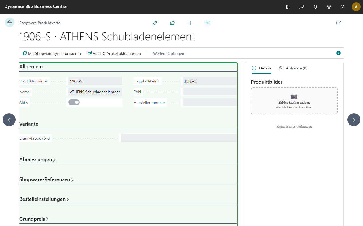The width and height of the screenshot is (363, 226).
Task: Disable the Aktiv toggle
Action: 74,102
